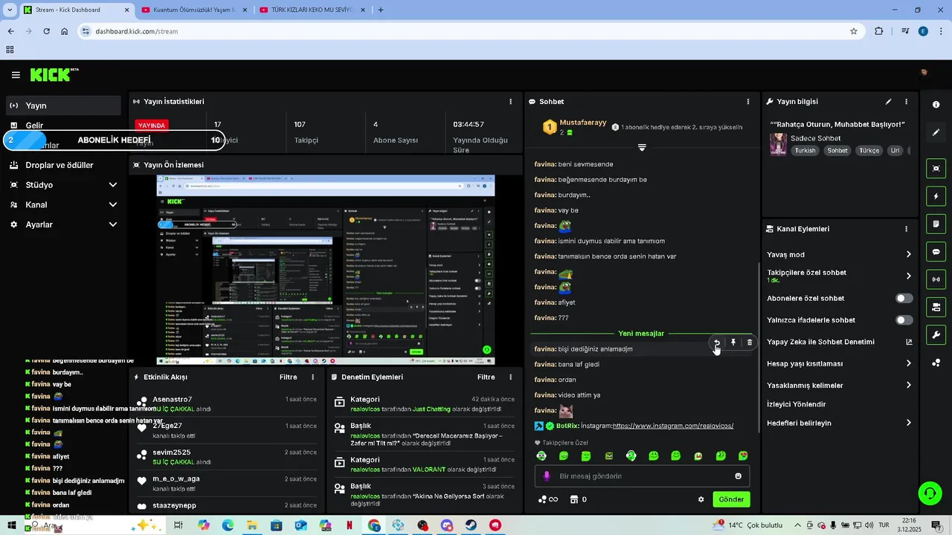Click the three-dots cluster icon in right rail

click(936, 363)
